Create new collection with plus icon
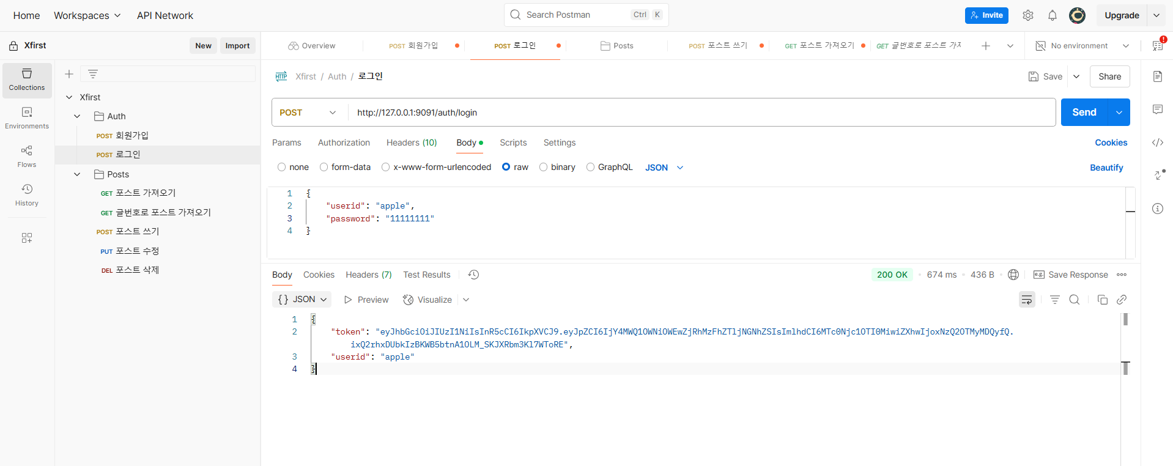Image resolution: width=1173 pixels, height=466 pixels. 69,74
